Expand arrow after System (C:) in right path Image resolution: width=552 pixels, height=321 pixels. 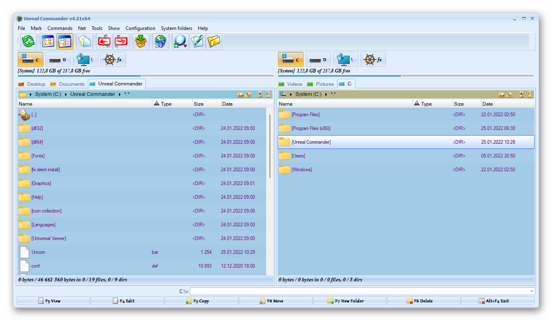pos(326,94)
